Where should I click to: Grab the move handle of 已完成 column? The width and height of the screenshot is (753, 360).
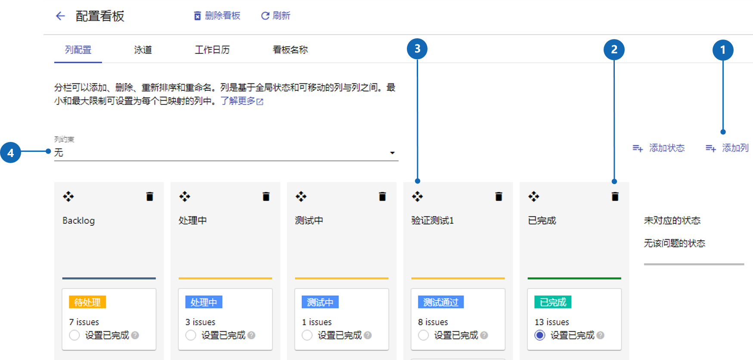(534, 197)
